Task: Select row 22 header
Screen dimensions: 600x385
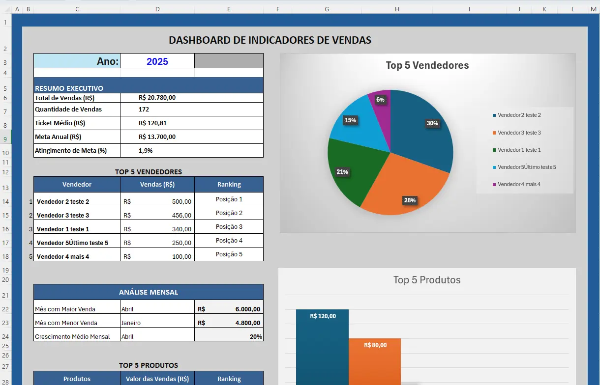Action: (x=5, y=309)
